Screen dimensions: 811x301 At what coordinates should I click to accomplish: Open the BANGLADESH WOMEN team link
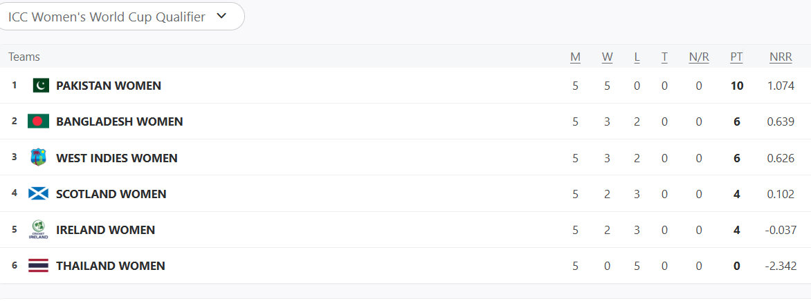pyautogui.click(x=120, y=122)
